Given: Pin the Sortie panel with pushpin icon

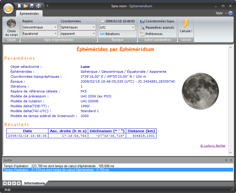Looking at the screenshot, I should 226,160.
